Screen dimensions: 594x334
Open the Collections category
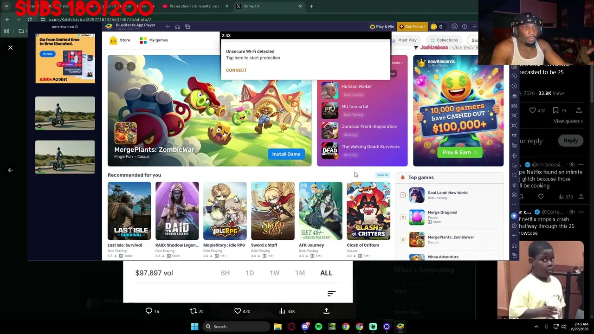444,40
